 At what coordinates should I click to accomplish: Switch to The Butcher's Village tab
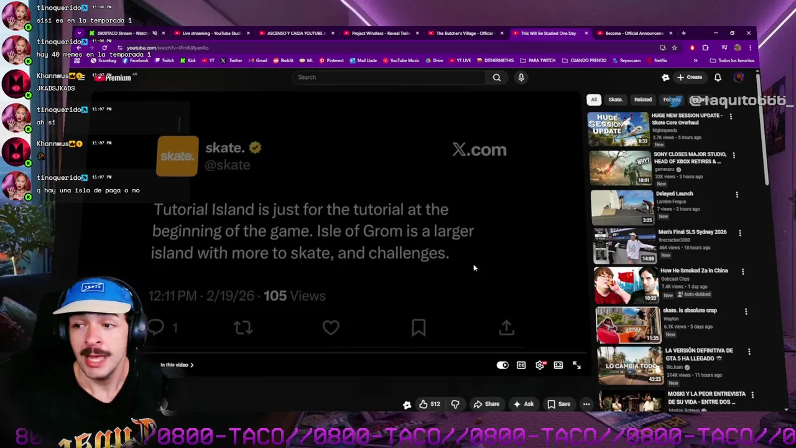tap(464, 33)
